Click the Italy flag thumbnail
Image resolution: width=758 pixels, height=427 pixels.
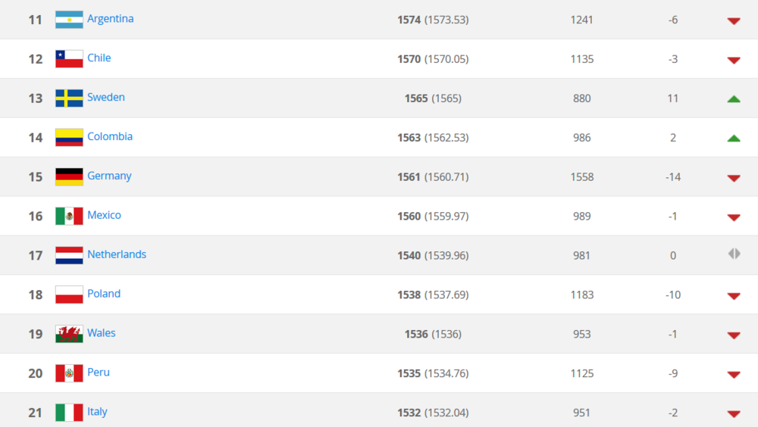69,413
